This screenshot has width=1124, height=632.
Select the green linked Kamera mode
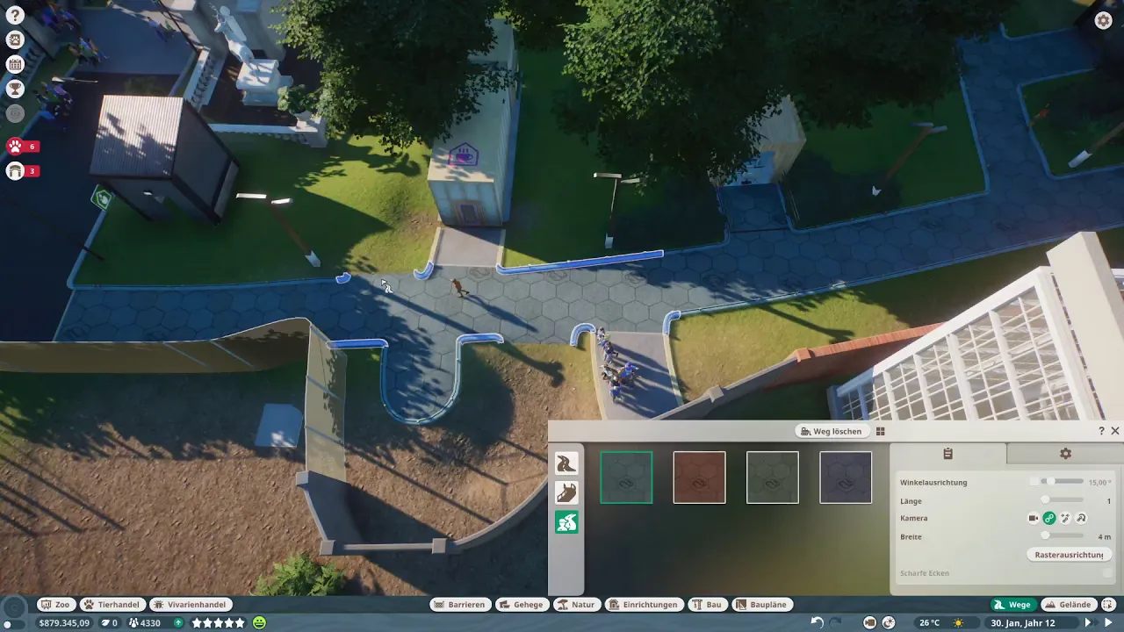click(1049, 518)
